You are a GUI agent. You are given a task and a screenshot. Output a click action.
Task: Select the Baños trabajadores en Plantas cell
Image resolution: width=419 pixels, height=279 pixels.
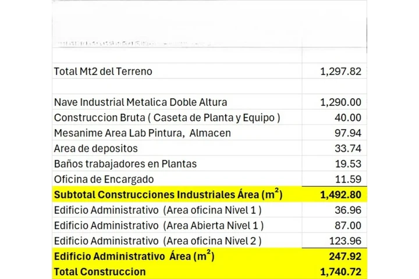coord(126,163)
